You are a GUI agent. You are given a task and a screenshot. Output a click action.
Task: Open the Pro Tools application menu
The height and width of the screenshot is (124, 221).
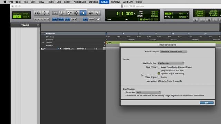point(15,2)
